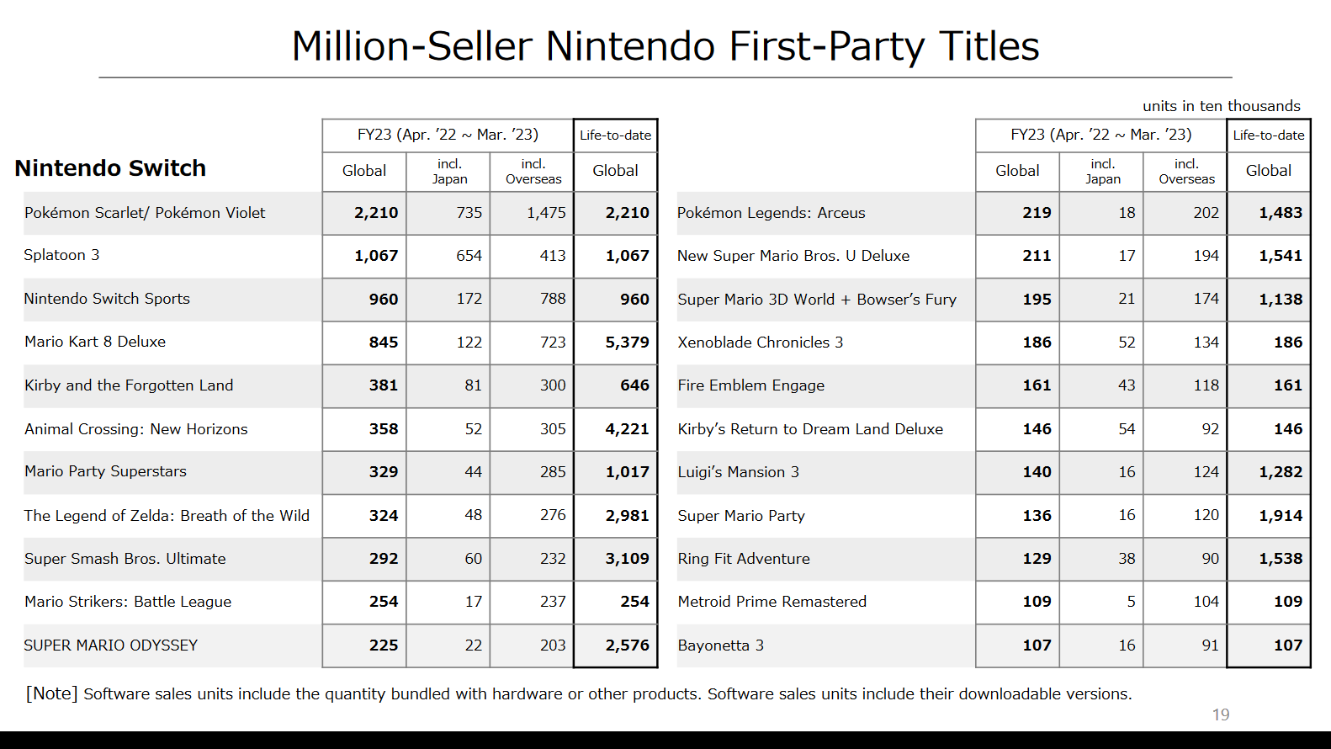
Task: Click the "Fire Emblem Engage" title
Action: (750, 385)
